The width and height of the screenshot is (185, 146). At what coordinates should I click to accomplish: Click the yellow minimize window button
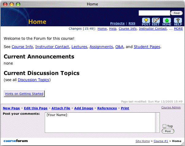click(x=12, y=4)
